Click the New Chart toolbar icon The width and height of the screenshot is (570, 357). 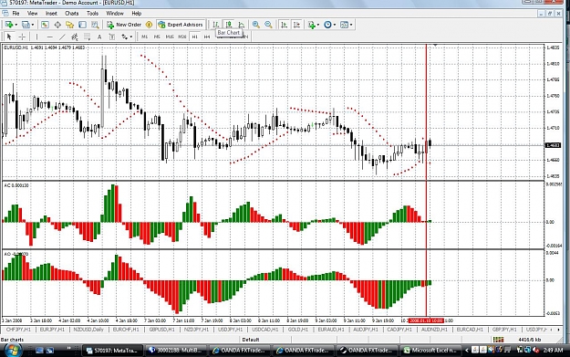pyautogui.click(x=9, y=25)
